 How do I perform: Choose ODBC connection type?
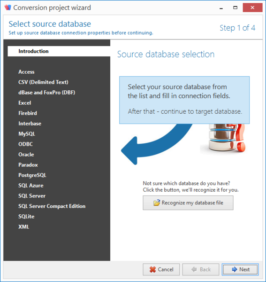point(25,144)
